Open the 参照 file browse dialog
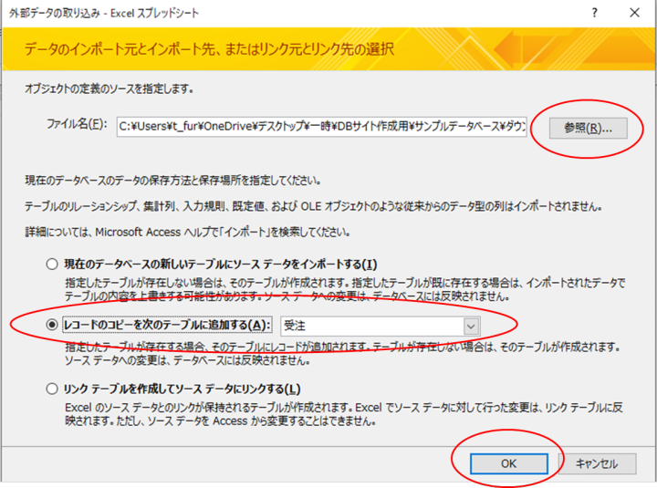The width and height of the screenshot is (657, 488). [589, 128]
